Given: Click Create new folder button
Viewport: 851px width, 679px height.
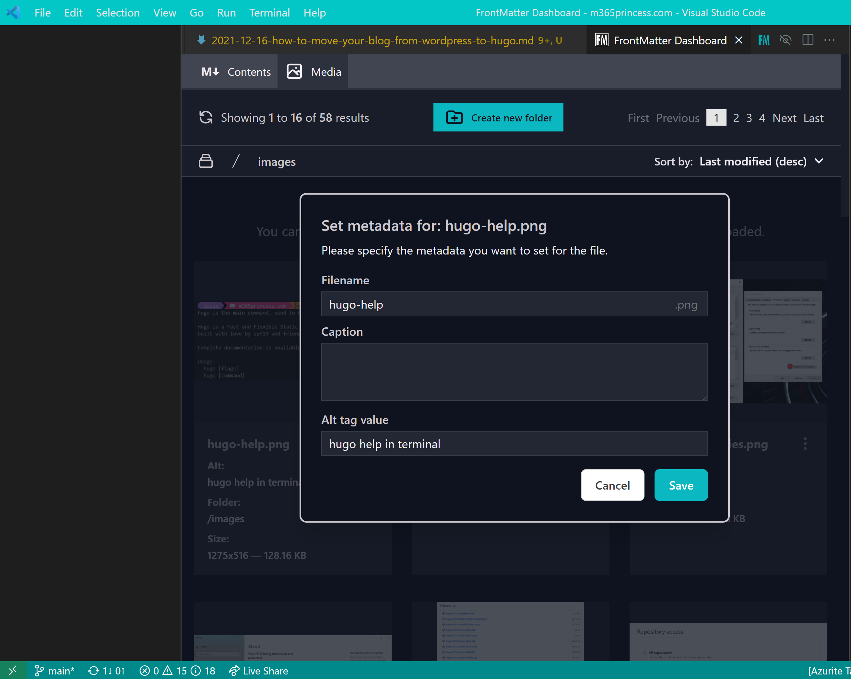Looking at the screenshot, I should coord(498,118).
